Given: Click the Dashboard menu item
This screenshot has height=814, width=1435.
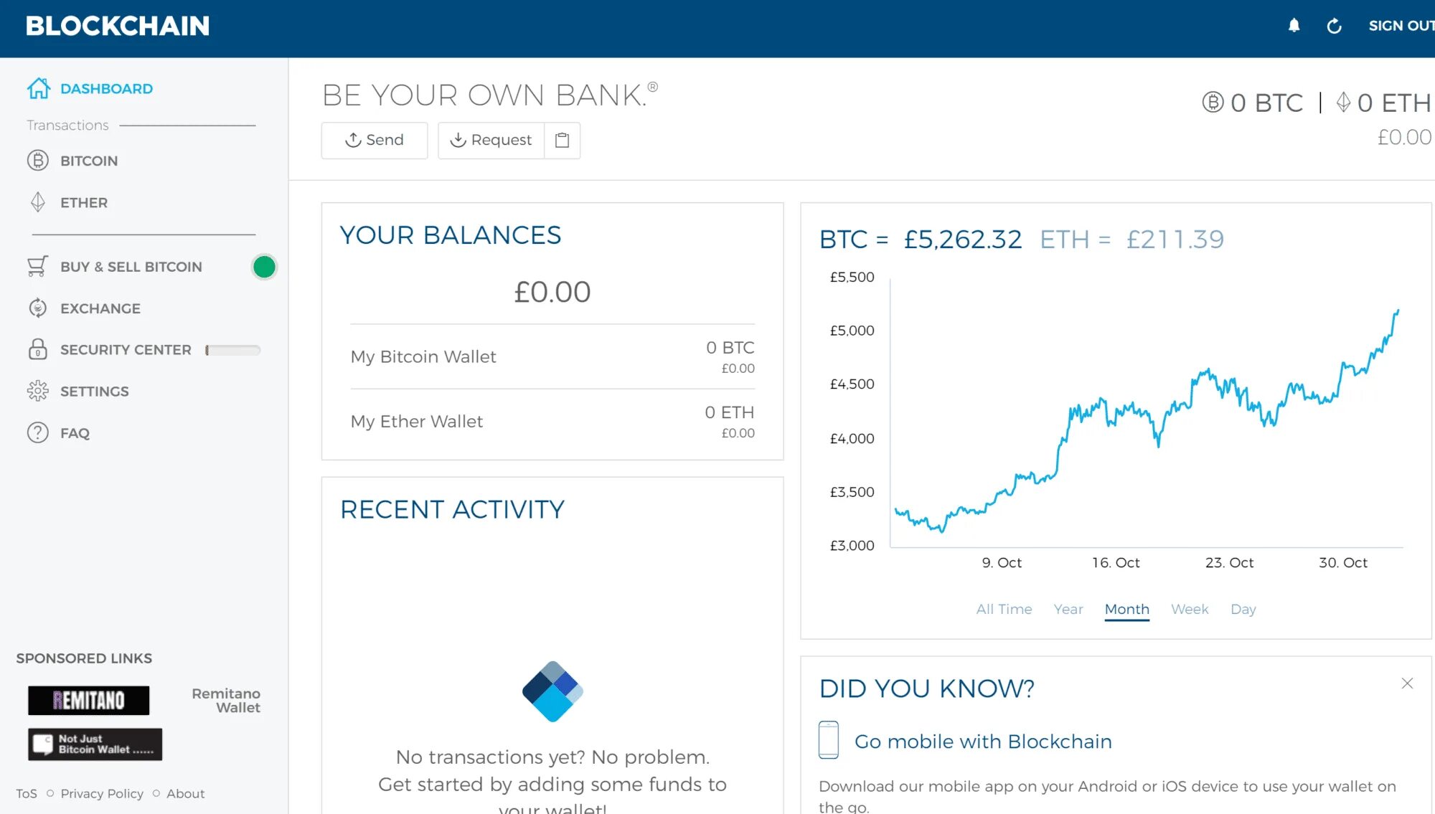Looking at the screenshot, I should 105,89.
